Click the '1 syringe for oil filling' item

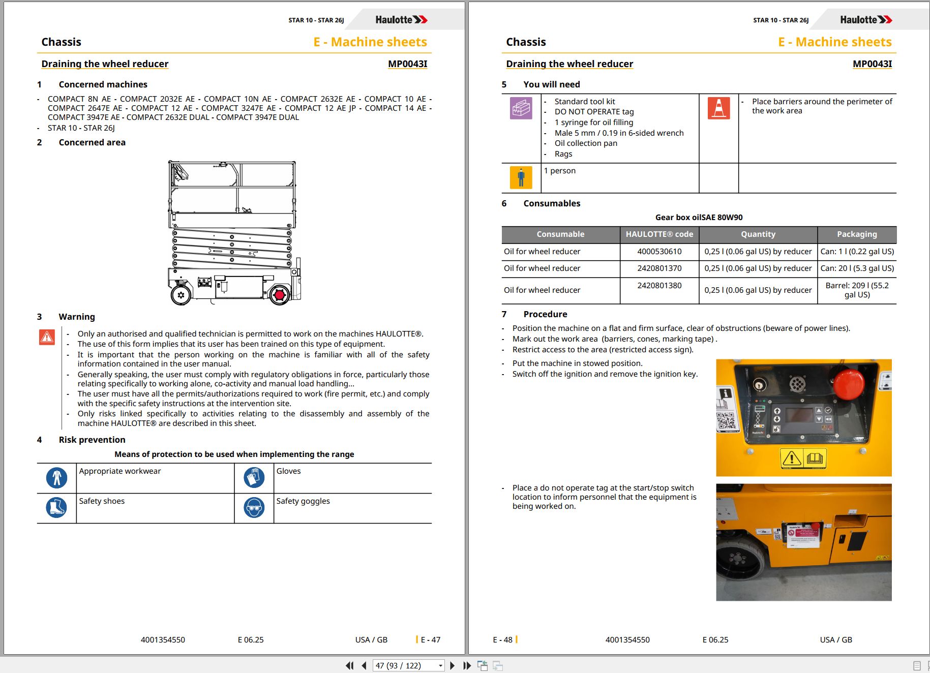click(x=594, y=123)
